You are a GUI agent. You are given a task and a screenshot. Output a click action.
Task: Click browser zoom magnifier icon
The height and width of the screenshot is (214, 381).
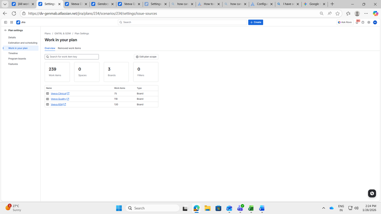(x=322, y=14)
